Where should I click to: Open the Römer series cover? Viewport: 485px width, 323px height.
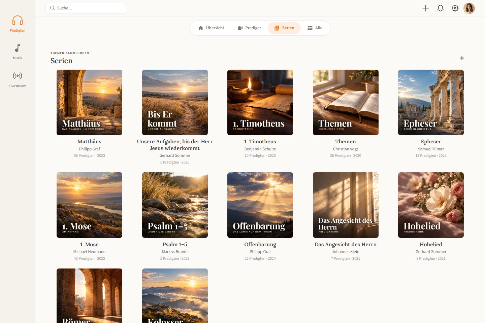(x=89, y=296)
